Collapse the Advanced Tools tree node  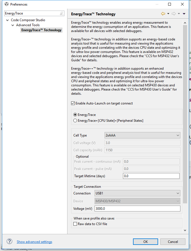pyautogui.click(x=13, y=25)
